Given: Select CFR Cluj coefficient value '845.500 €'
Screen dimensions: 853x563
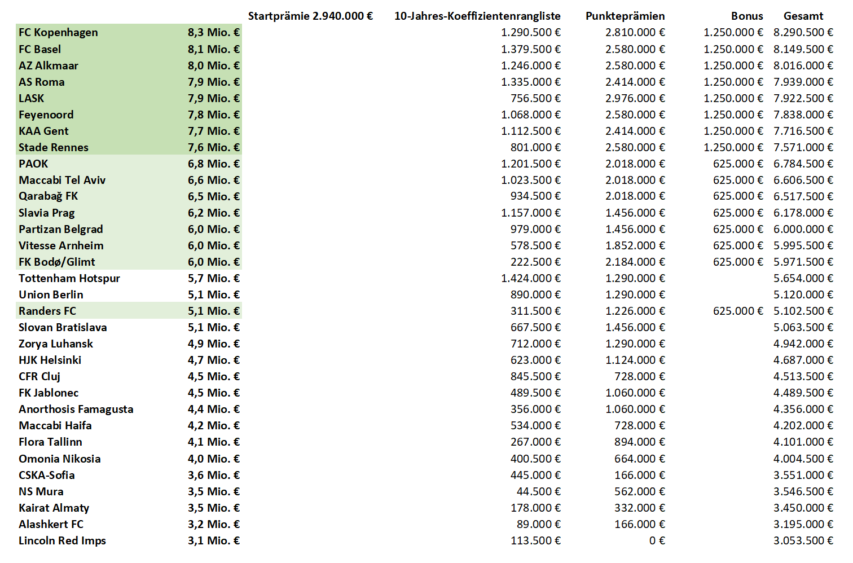Looking at the screenshot, I should point(535,376).
